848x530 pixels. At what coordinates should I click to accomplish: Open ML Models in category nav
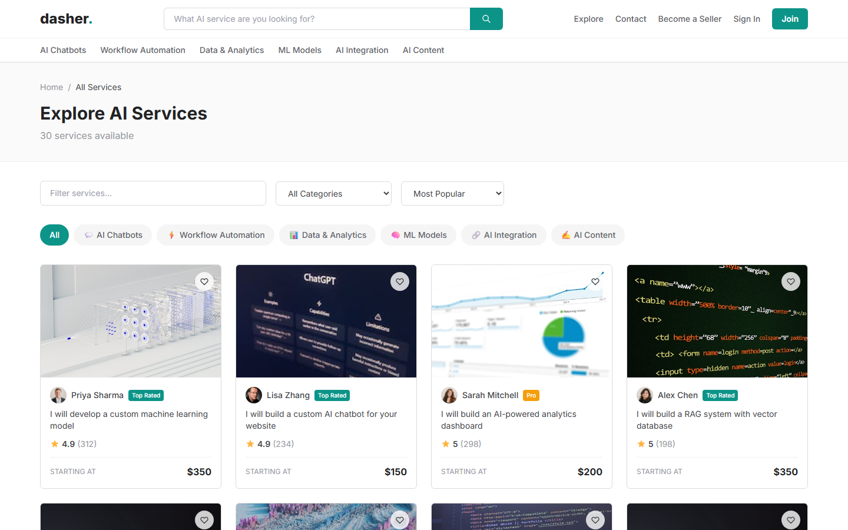[x=300, y=50]
